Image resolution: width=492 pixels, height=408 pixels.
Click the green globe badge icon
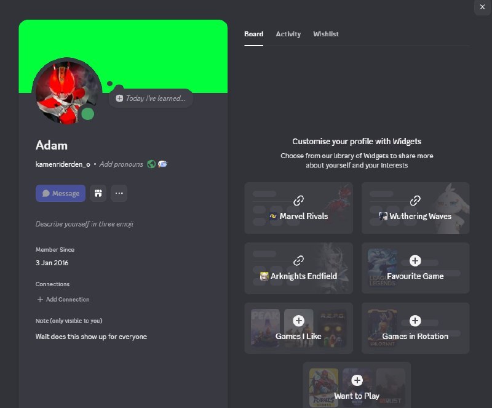[x=151, y=164]
